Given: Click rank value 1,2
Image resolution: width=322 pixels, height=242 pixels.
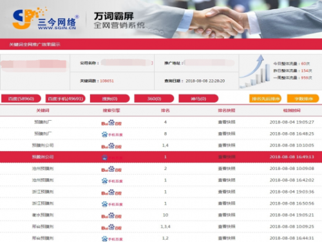Looking at the screenshot, I should [x=166, y=238].
